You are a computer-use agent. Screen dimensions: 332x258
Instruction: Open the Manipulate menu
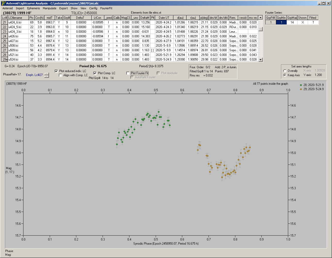49,8
